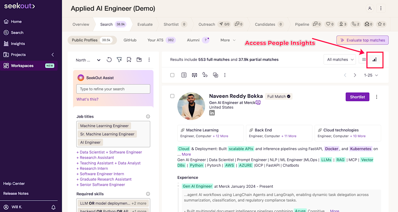Image resolution: width=398 pixels, height=212 pixels.
Task: Click the Pipeline star icon counter
Action: point(382,24)
